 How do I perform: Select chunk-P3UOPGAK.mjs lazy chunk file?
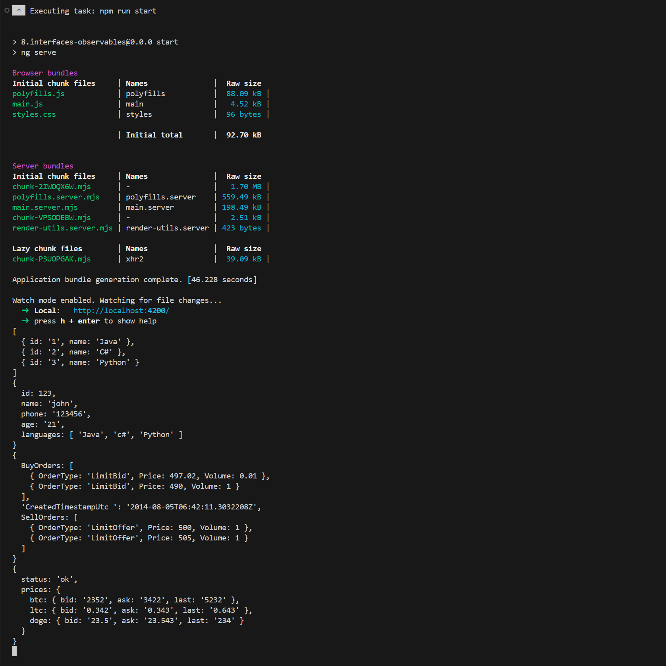(x=52, y=259)
